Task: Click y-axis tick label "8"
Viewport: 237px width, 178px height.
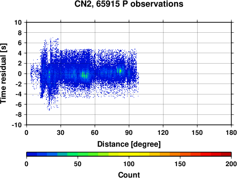Action: [20, 33]
